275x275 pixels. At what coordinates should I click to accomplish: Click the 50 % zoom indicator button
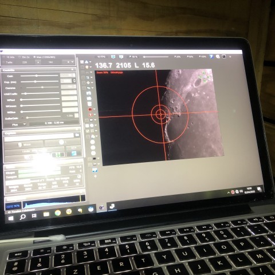133,57
